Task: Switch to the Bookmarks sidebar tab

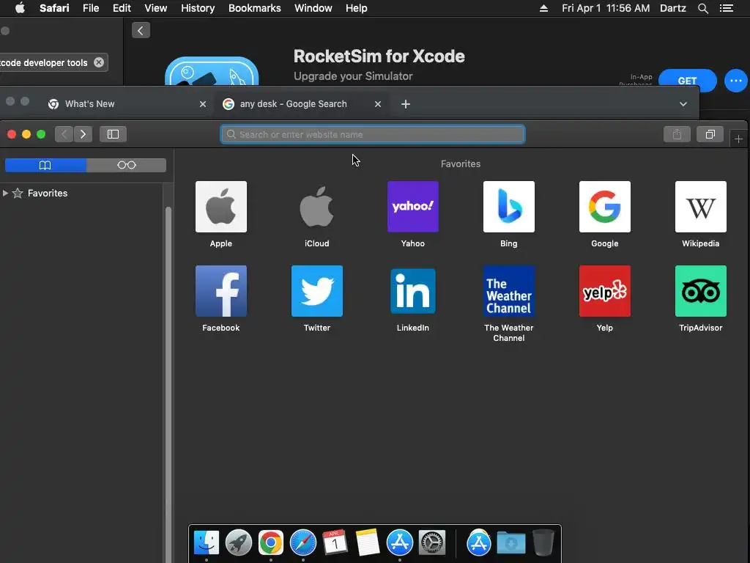Action: pyautogui.click(x=45, y=165)
